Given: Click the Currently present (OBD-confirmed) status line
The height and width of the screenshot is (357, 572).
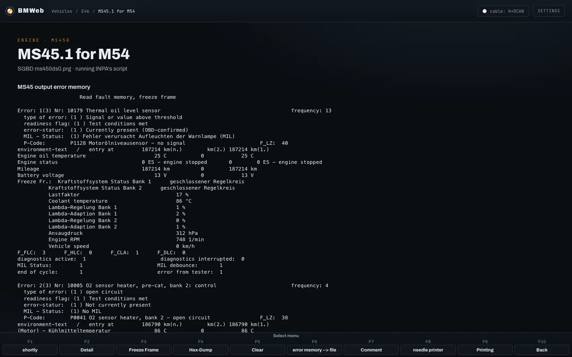Looking at the screenshot, I should pos(106,130).
